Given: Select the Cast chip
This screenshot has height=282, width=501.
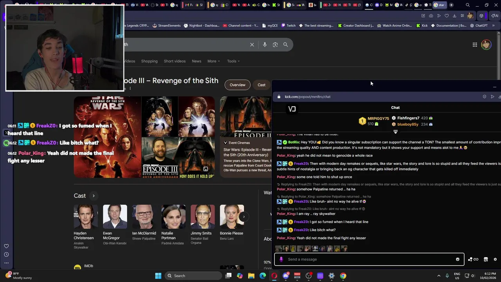Looking at the screenshot, I should pos(261,85).
